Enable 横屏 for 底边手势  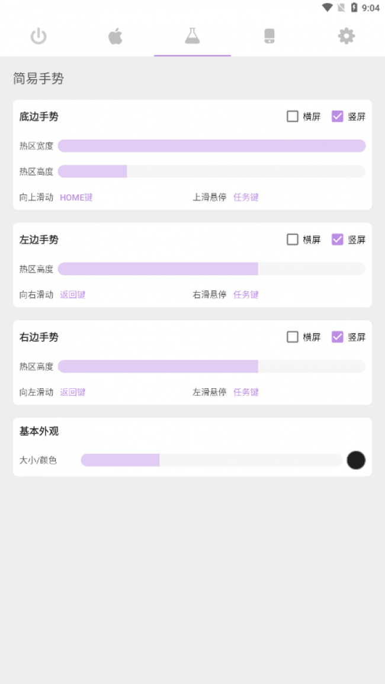(x=293, y=117)
